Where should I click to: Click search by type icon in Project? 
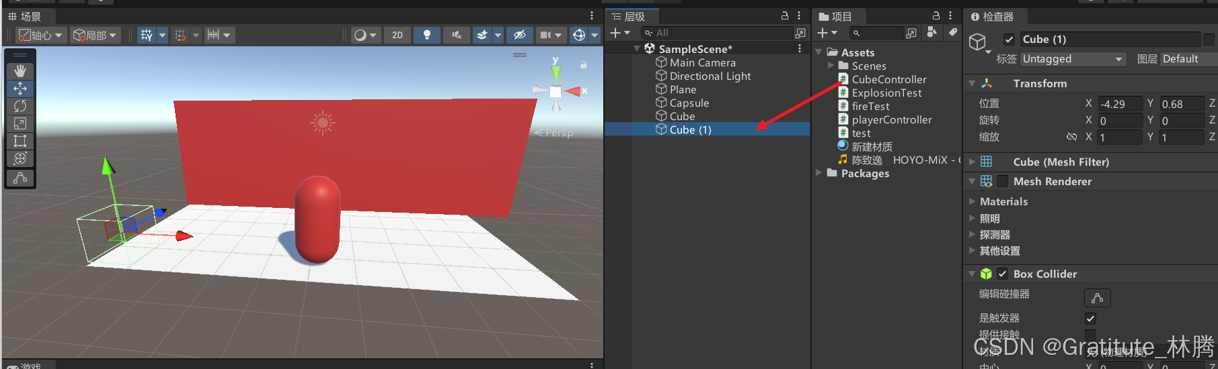click(931, 32)
